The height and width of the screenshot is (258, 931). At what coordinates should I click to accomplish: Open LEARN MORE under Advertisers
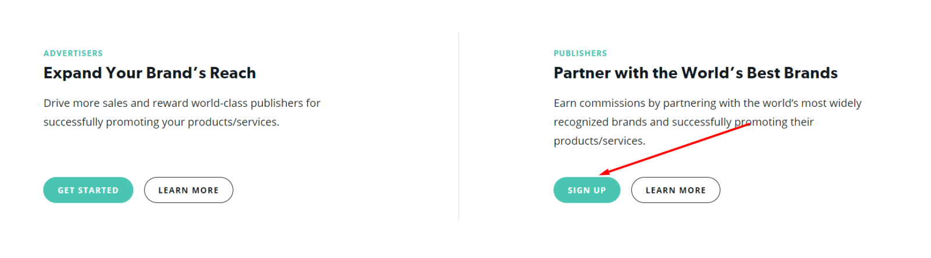pyautogui.click(x=189, y=190)
